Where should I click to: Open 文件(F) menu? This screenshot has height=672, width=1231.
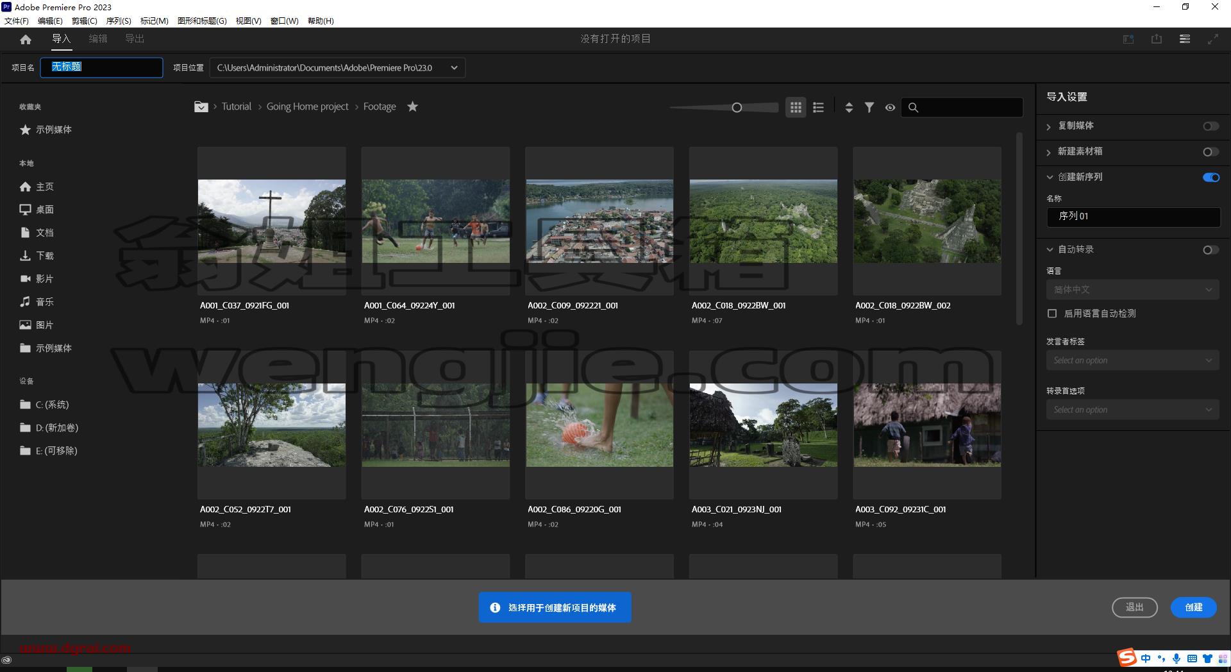click(17, 21)
